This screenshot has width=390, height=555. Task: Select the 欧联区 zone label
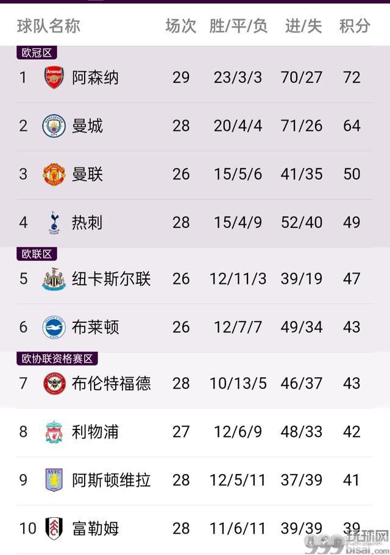[x=37, y=254]
